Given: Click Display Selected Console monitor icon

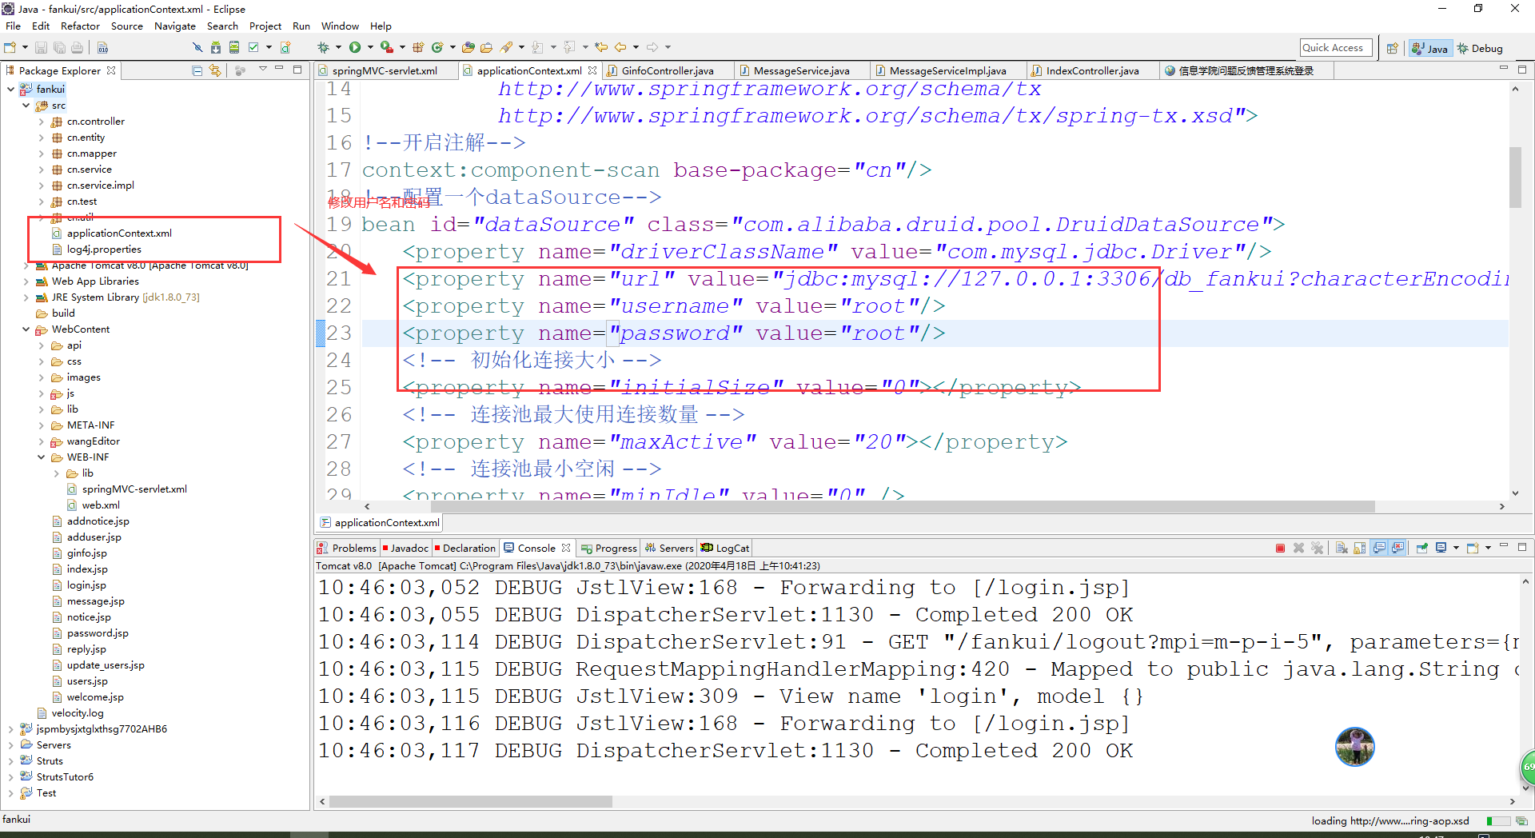Looking at the screenshot, I should [1441, 548].
